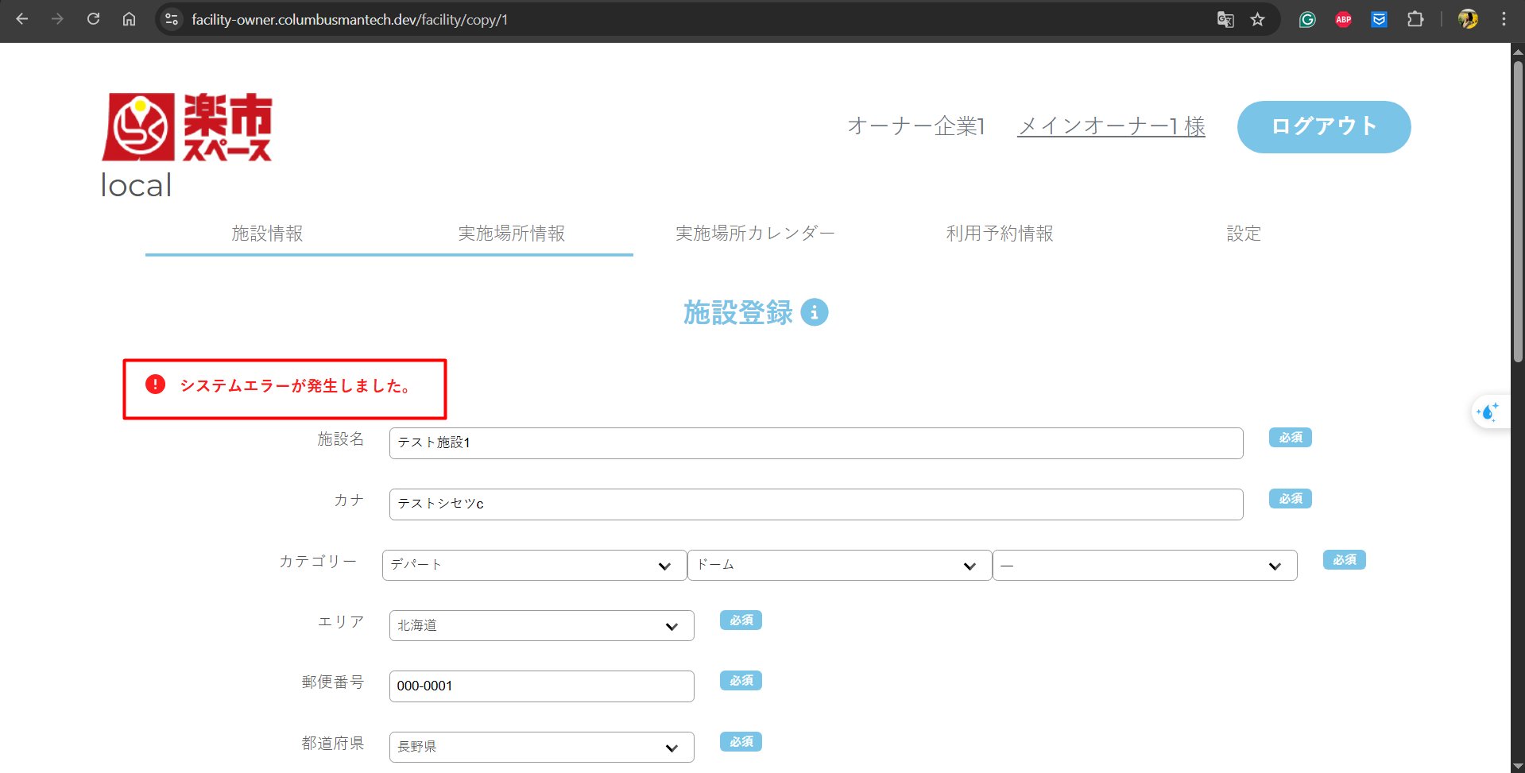Open the デパート category dropdown
The height and width of the screenshot is (773, 1525).
click(x=534, y=565)
